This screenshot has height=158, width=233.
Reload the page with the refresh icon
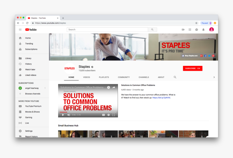[x=27, y=23]
